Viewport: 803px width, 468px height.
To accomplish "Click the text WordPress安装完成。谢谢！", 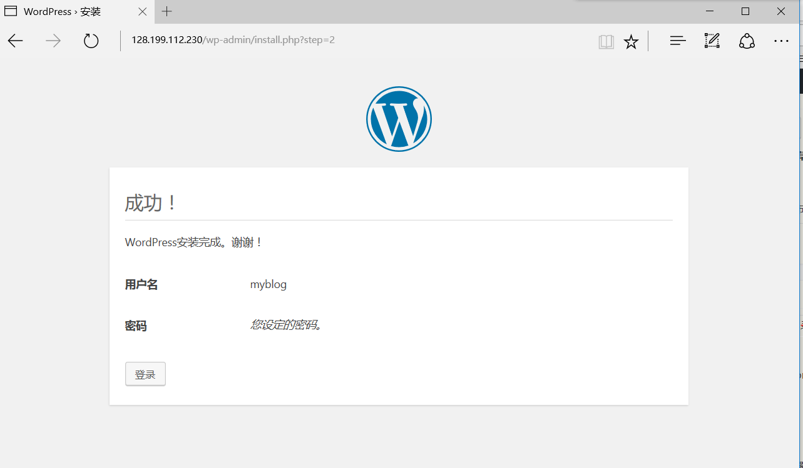I will pos(195,242).
